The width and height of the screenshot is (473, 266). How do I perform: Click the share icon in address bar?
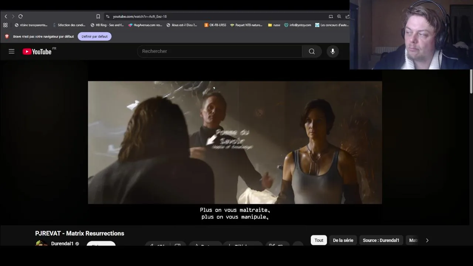pos(347,16)
